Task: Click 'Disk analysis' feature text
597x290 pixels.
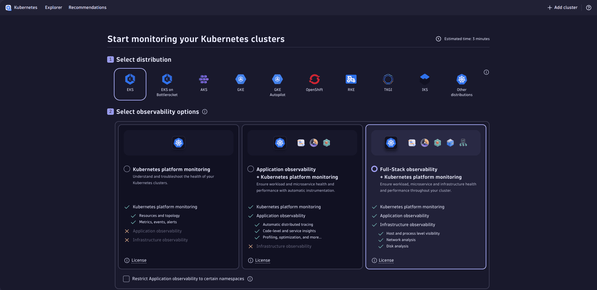Action: click(397, 246)
